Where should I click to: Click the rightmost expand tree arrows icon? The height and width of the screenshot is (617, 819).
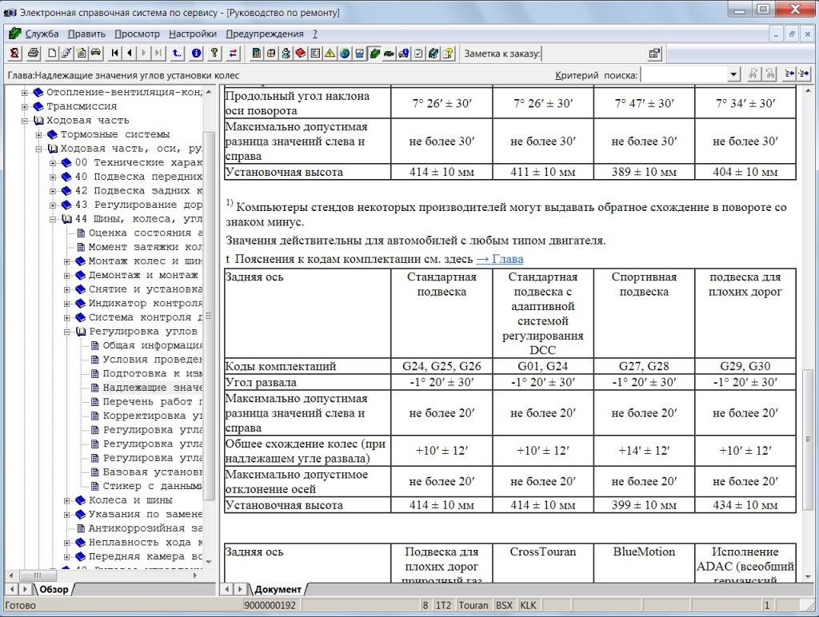point(803,74)
